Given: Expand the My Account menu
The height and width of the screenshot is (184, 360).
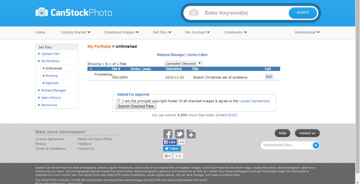Looking at the screenshot, I should pyautogui.click(x=197, y=32).
